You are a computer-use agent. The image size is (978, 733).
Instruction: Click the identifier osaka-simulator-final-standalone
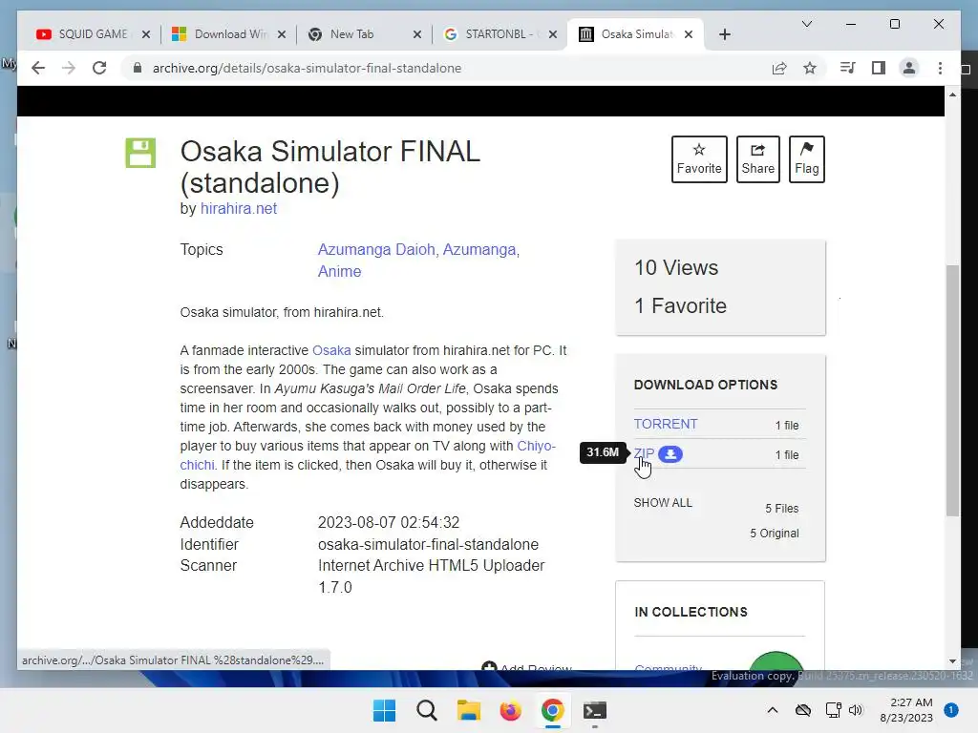click(x=428, y=545)
